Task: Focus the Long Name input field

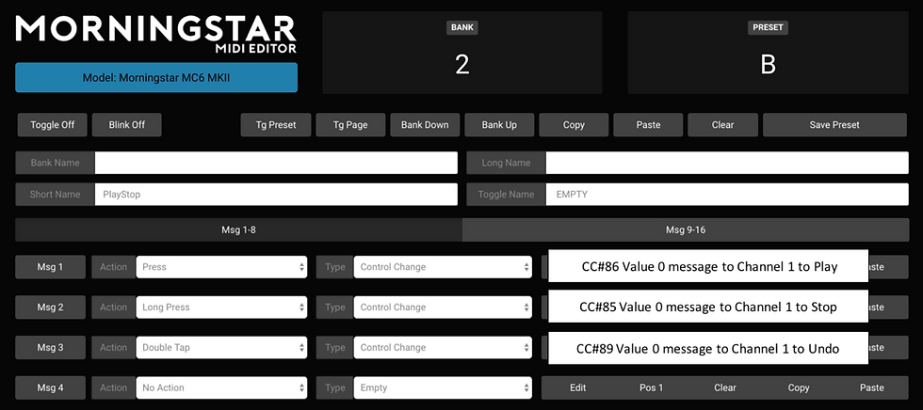Action: (727, 163)
